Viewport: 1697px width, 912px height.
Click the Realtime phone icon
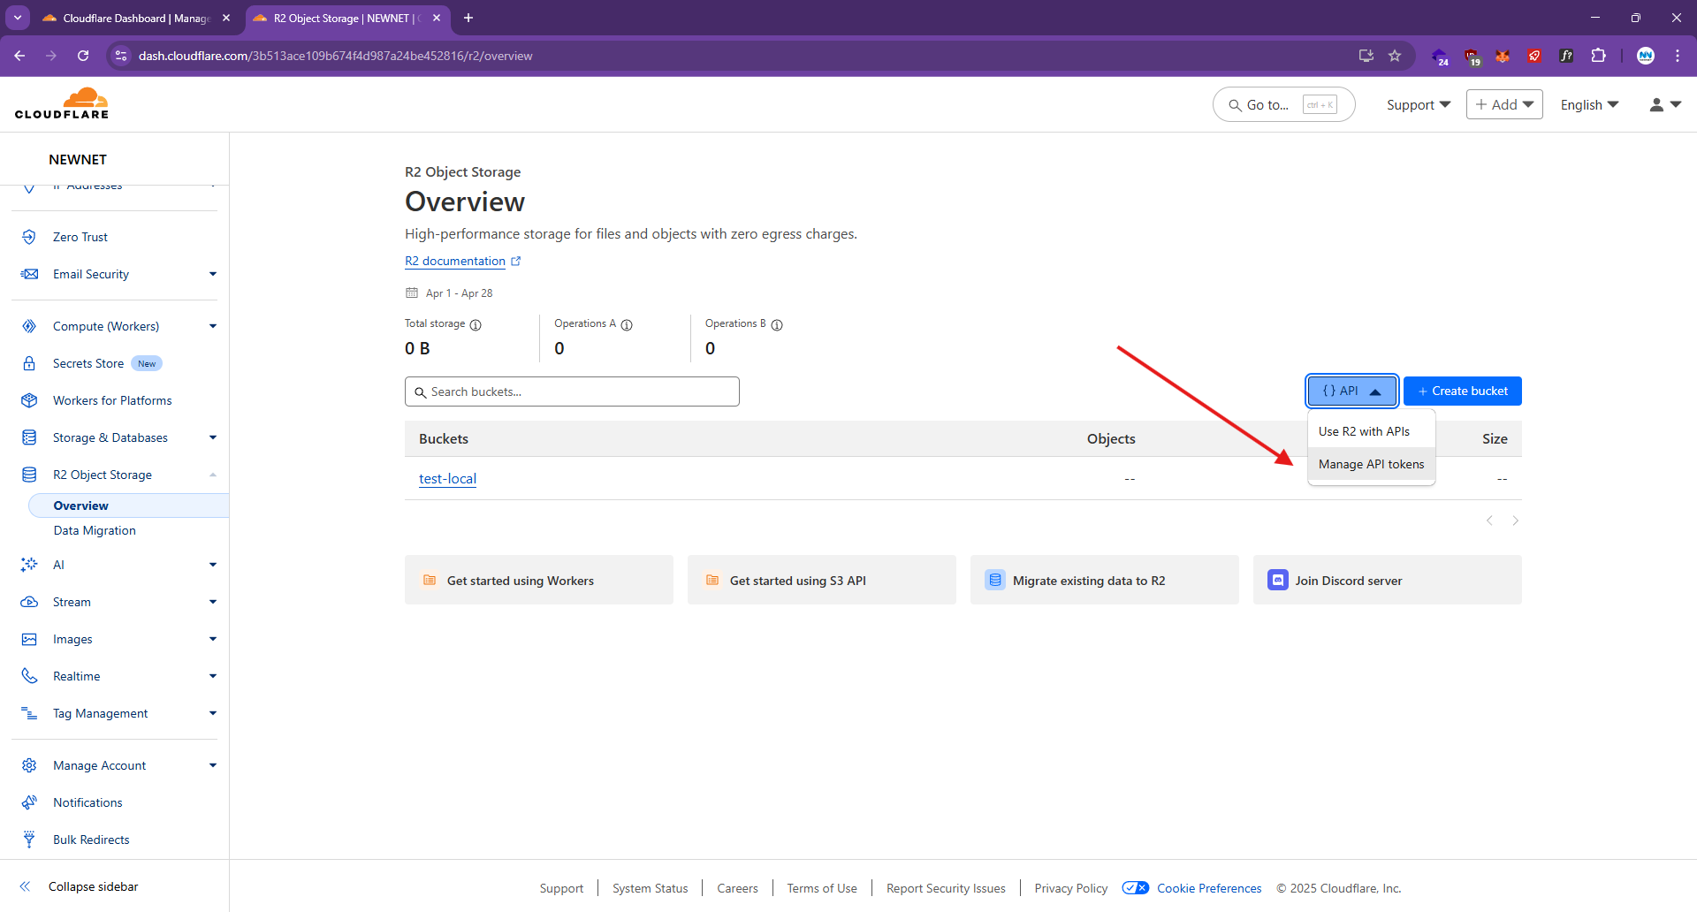click(x=29, y=676)
